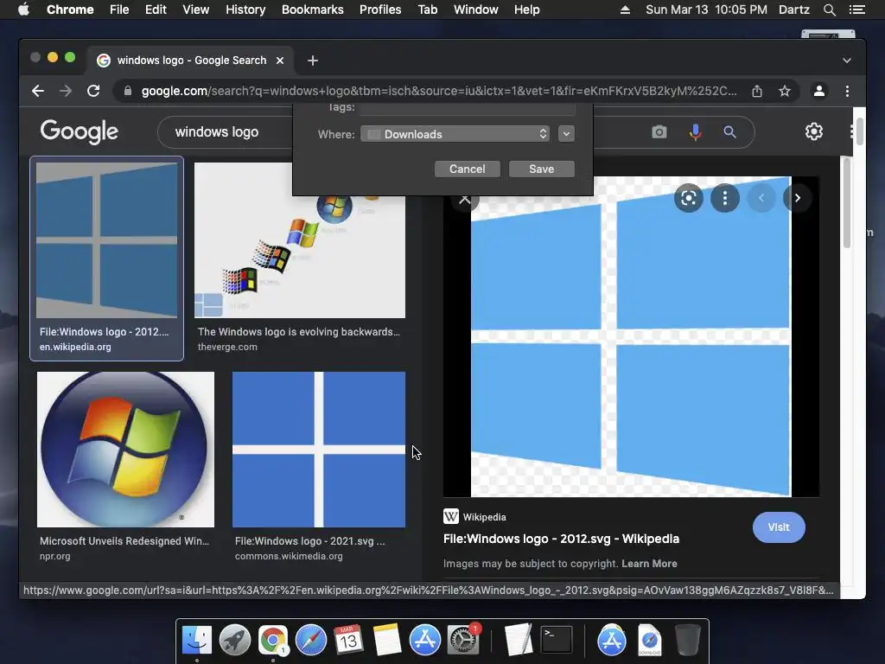This screenshot has width=885, height=664.
Task: Click the forward navigation arrow
Action: tap(66, 91)
